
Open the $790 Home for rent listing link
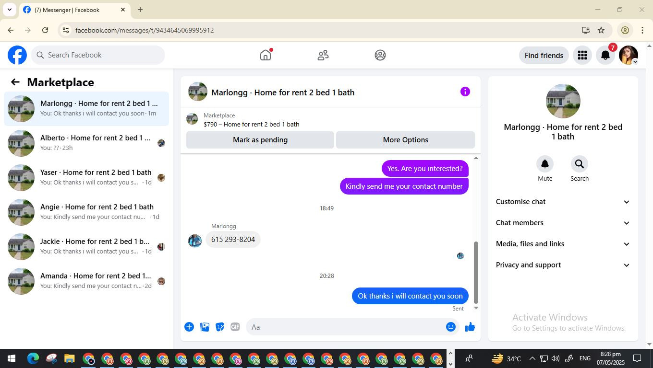251,124
